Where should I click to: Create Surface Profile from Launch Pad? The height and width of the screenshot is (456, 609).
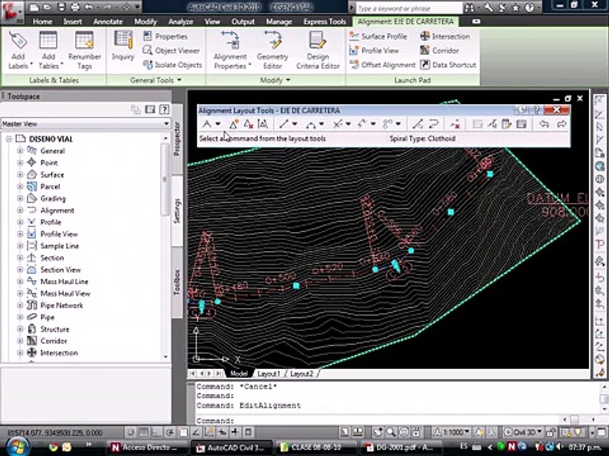[378, 37]
